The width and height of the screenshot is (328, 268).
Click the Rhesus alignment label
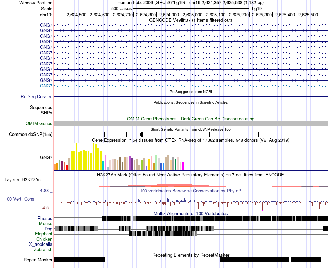pyautogui.click(x=45, y=218)
